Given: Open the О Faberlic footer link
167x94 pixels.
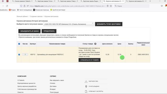Looking at the screenshot, I should (x=21, y=80).
